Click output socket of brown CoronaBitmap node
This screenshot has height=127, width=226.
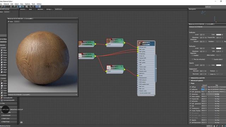pos(95,44)
